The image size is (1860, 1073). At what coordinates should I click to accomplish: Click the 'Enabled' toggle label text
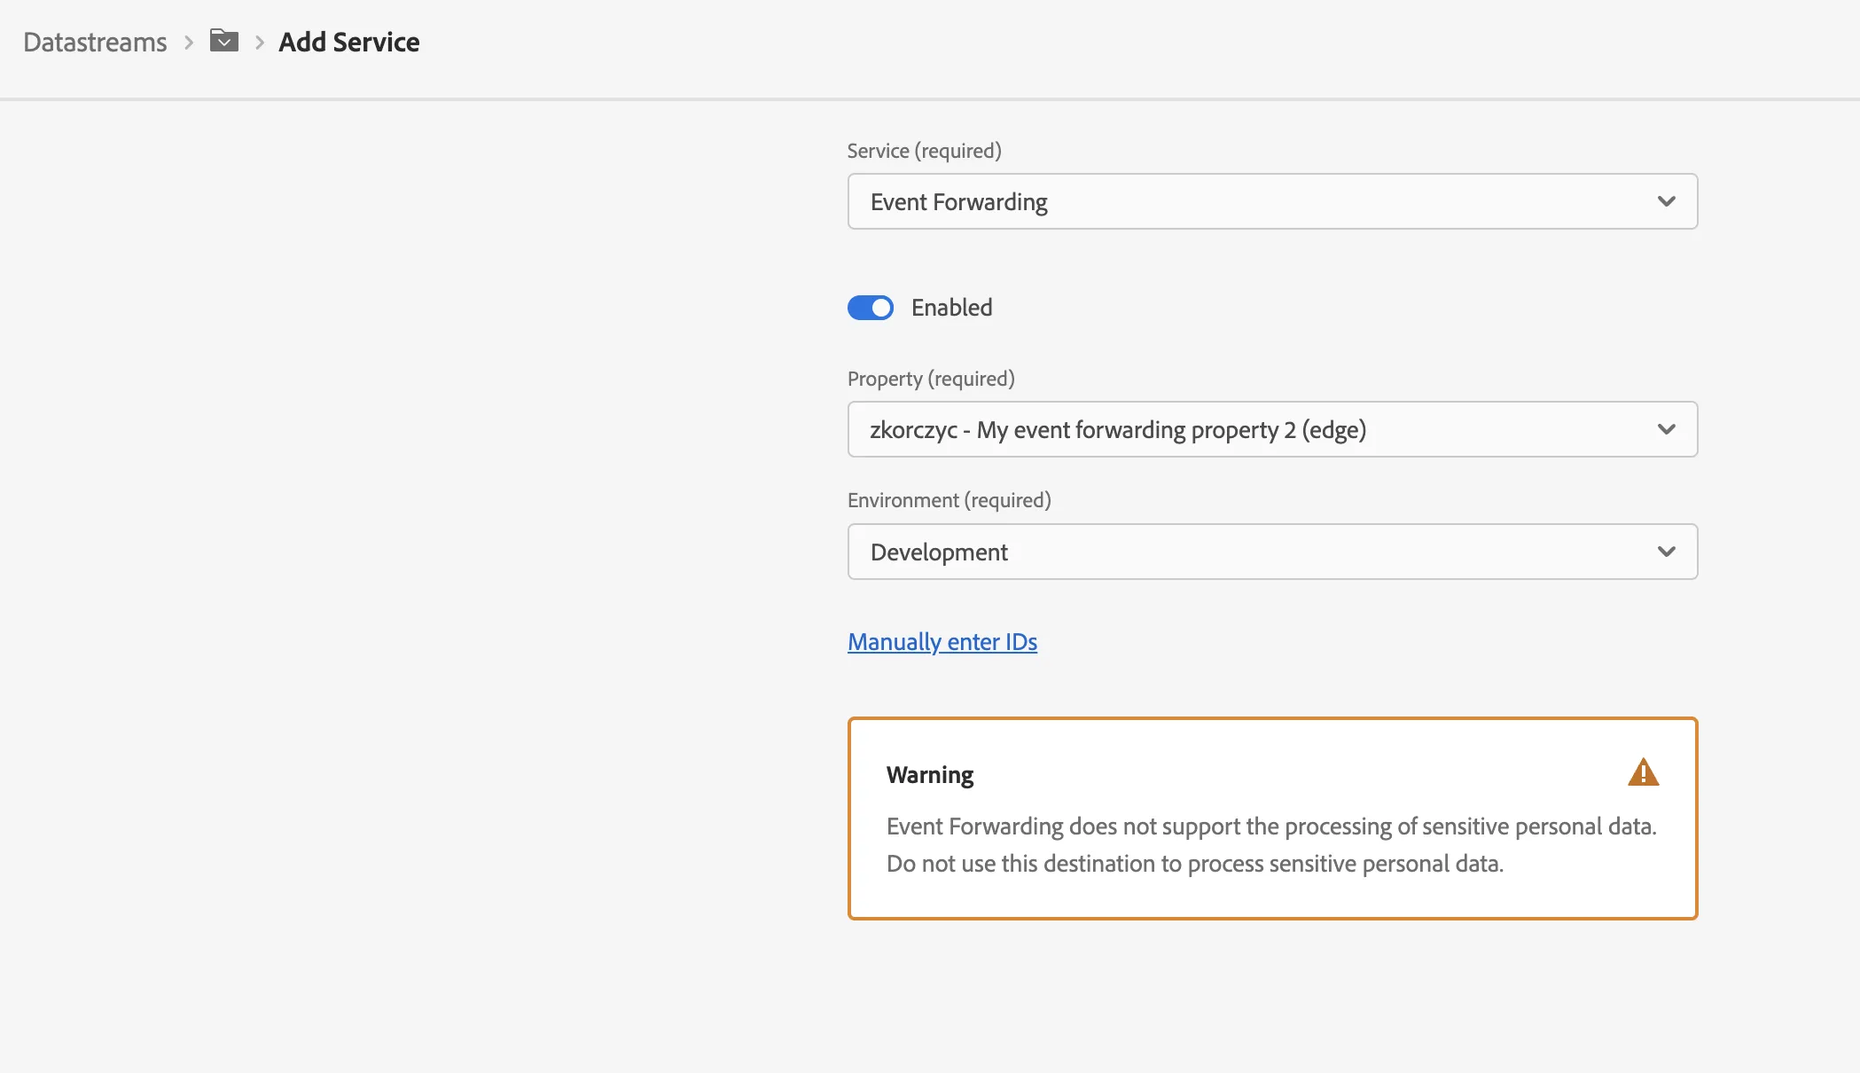pos(951,308)
